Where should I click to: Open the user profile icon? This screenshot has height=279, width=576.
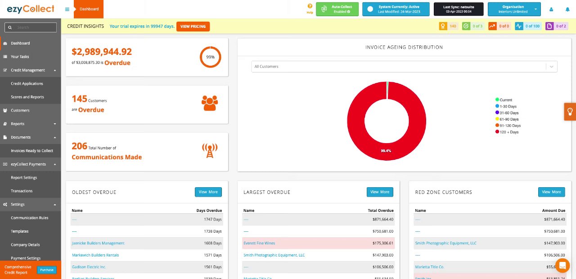coord(551,9)
